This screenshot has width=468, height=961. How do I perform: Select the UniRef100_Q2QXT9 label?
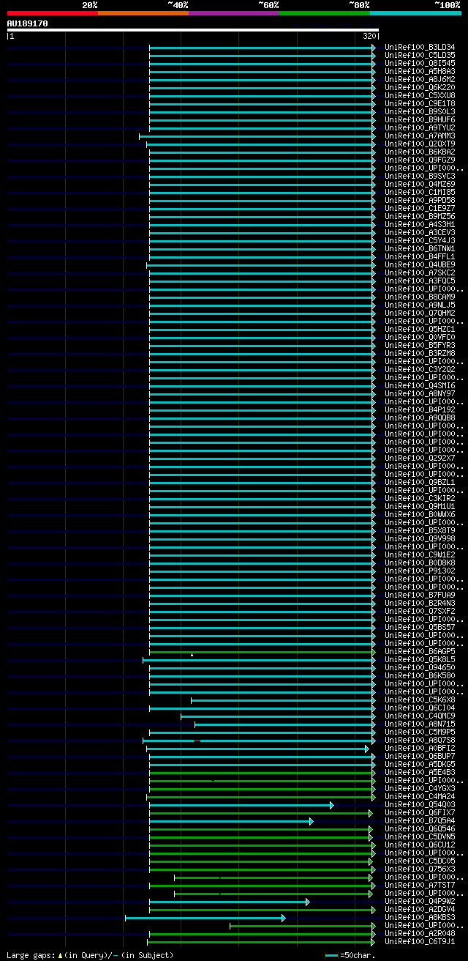[x=420, y=144]
